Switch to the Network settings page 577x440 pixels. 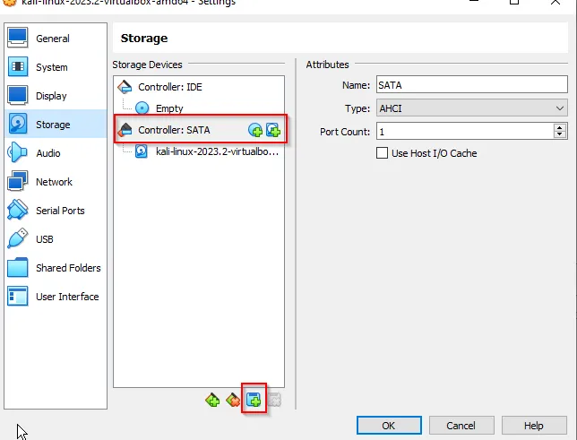coord(54,182)
